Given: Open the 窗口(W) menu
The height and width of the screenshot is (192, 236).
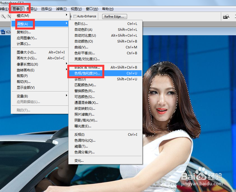Looking at the screenshot, I should pos(92,9).
